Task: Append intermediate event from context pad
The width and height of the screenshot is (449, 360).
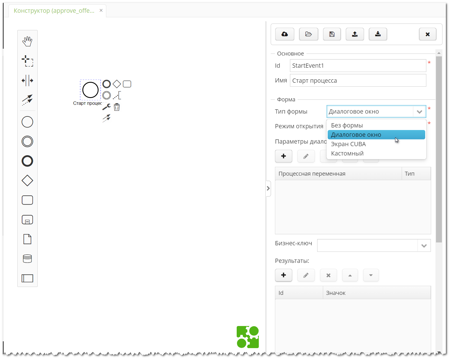Action: click(x=107, y=95)
